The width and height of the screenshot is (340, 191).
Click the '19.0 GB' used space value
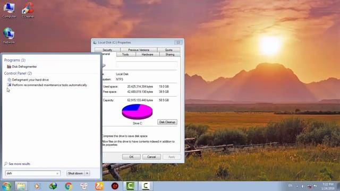[x=164, y=86]
